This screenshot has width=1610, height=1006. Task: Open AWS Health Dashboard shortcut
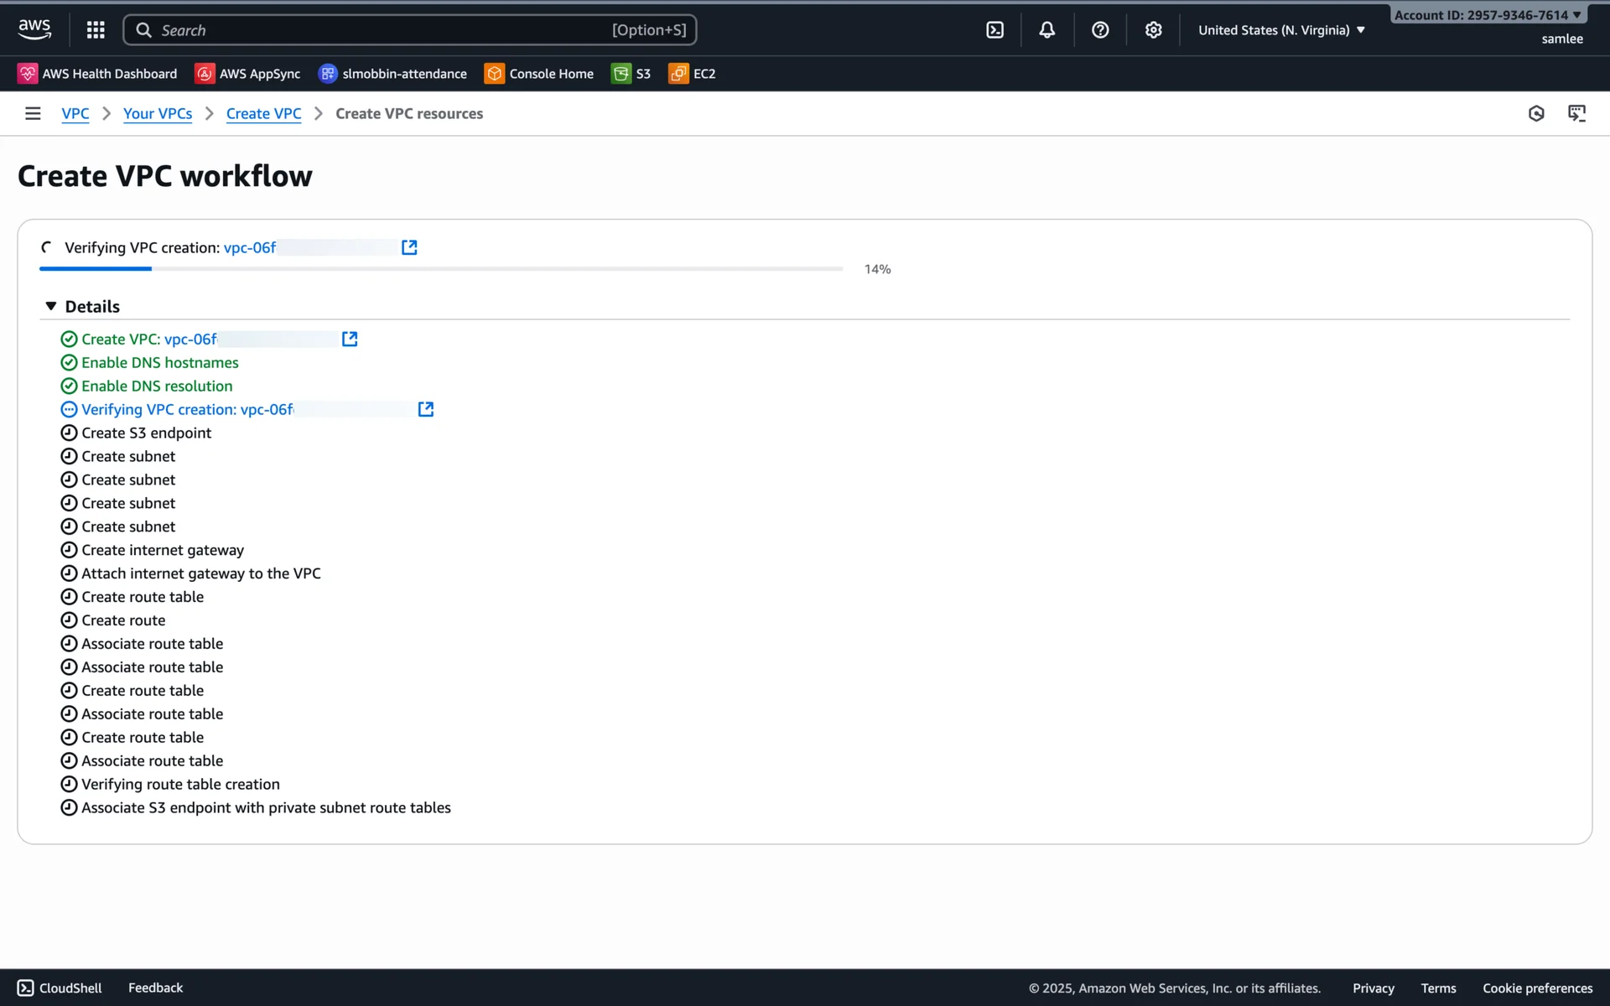click(x=97, y=74)
